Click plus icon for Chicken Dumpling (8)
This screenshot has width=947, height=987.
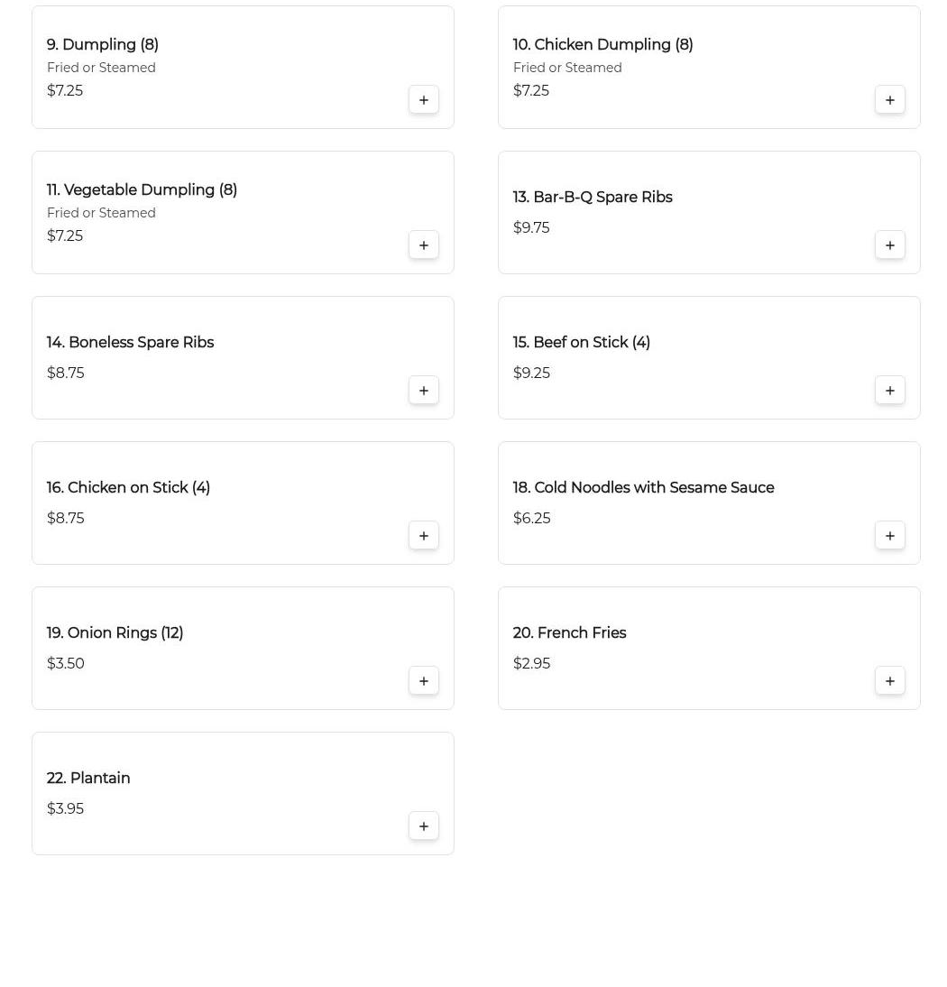tap(890, 100)
